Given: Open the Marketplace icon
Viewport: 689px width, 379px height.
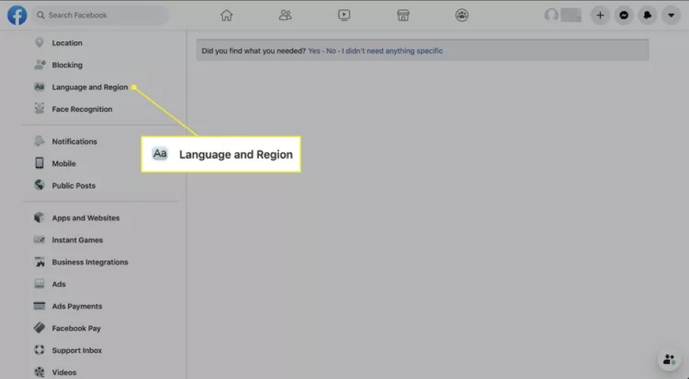Looking at the screenshot, I should [x=403, y=15].
